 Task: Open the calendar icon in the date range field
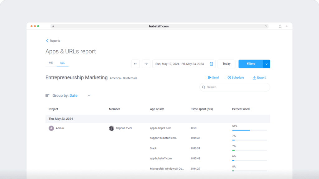[212, 64]
